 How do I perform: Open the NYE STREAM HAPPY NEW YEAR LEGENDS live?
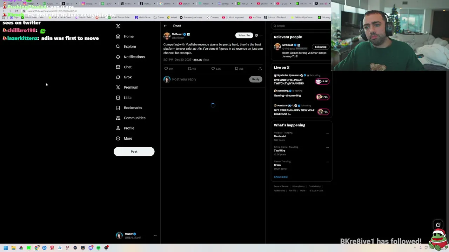(x=294, y=112)
